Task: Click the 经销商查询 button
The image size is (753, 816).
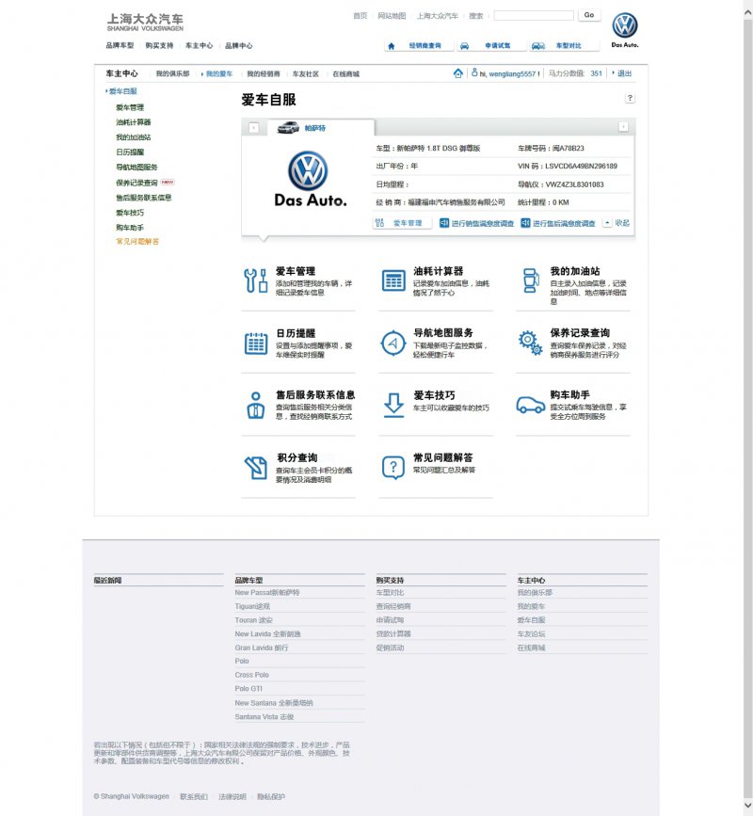Action: click(x=419, y=46)
